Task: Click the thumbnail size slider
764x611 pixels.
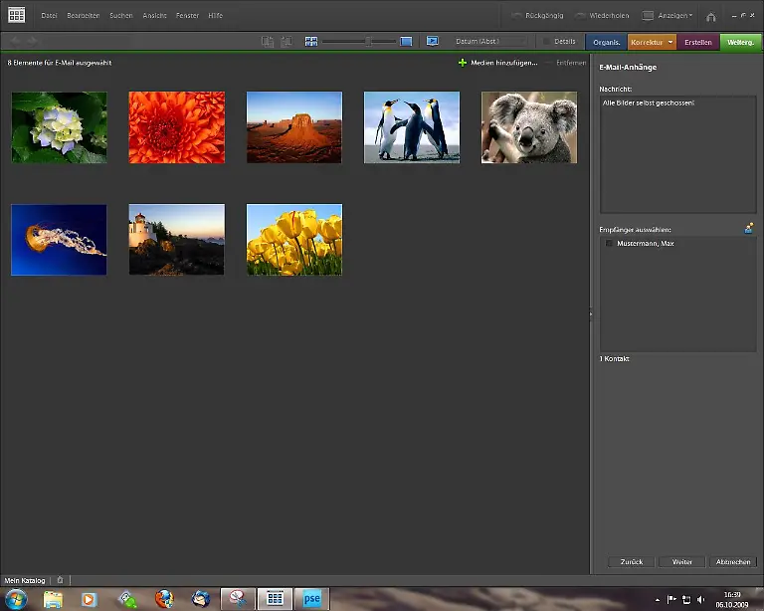Action: coord(368,42)
